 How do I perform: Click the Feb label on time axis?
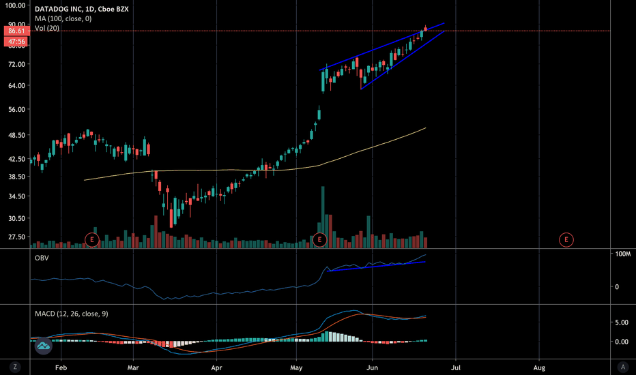[61, 367]
